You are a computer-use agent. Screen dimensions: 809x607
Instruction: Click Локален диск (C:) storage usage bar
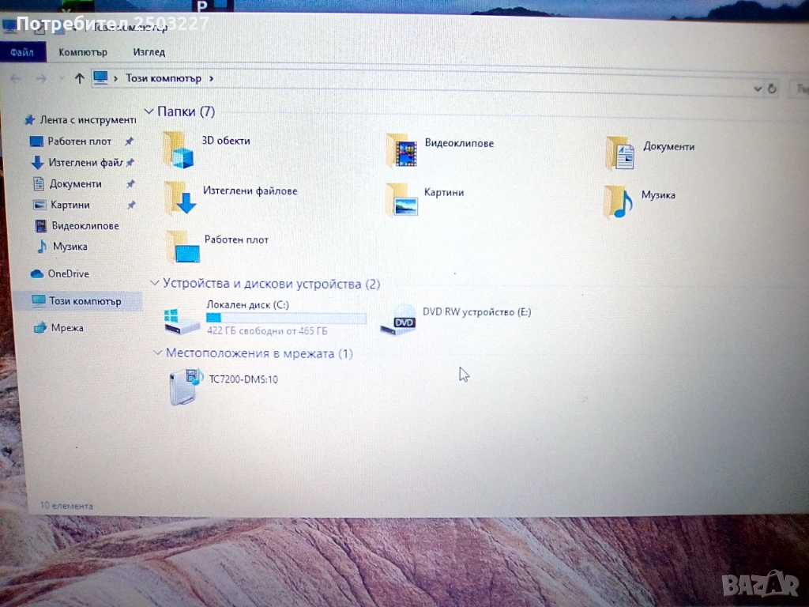click(286, 318)
